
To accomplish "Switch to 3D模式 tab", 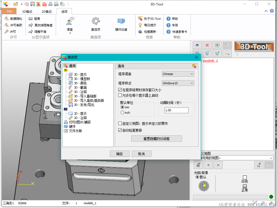I will coord(27,12).
